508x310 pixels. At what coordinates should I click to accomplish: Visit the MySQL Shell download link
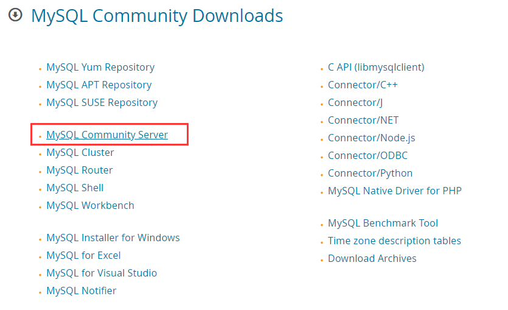click(75, 188)
